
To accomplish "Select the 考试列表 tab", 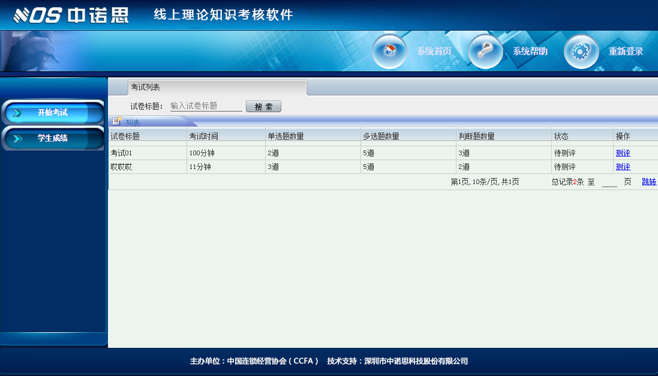I will pyautogui.click(x=146, y=88).
